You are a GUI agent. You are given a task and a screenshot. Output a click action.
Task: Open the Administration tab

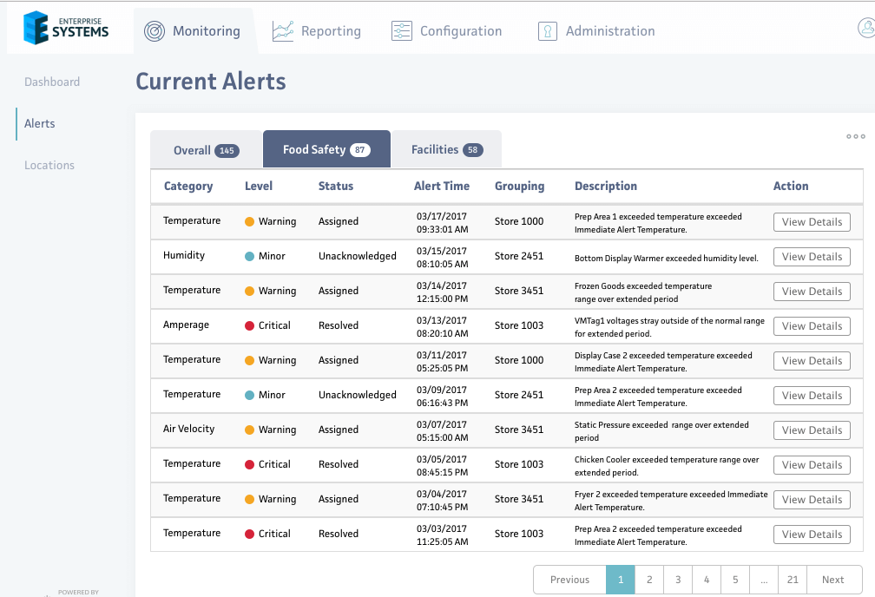click(x=596, y=31)
